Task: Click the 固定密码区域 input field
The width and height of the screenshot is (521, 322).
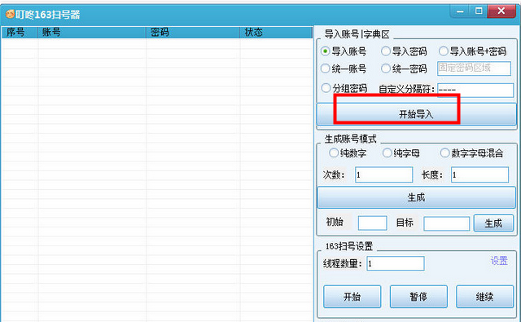Action: (474, 68)
